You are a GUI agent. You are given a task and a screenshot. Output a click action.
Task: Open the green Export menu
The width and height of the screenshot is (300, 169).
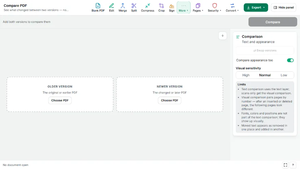coord(256,8)
